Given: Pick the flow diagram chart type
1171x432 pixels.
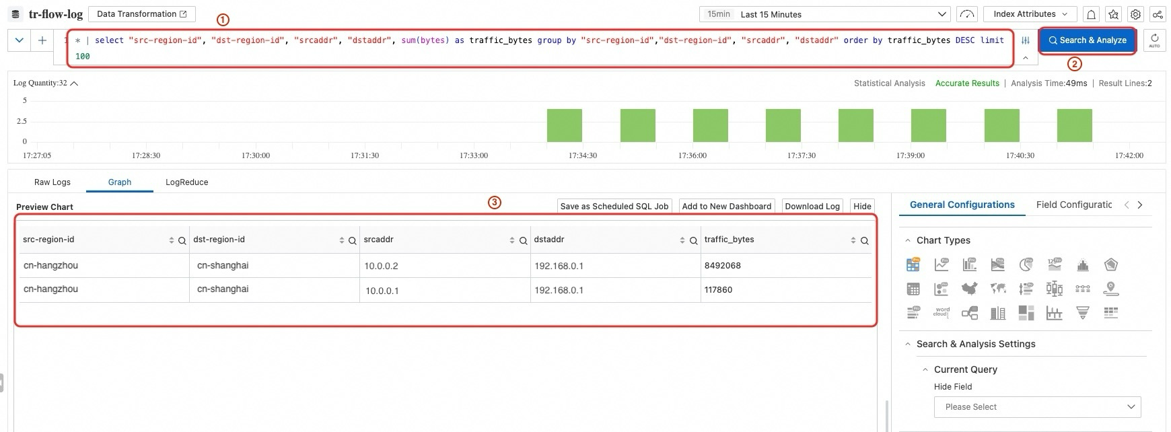Looking at the screenshot, I should pos(970,313).
